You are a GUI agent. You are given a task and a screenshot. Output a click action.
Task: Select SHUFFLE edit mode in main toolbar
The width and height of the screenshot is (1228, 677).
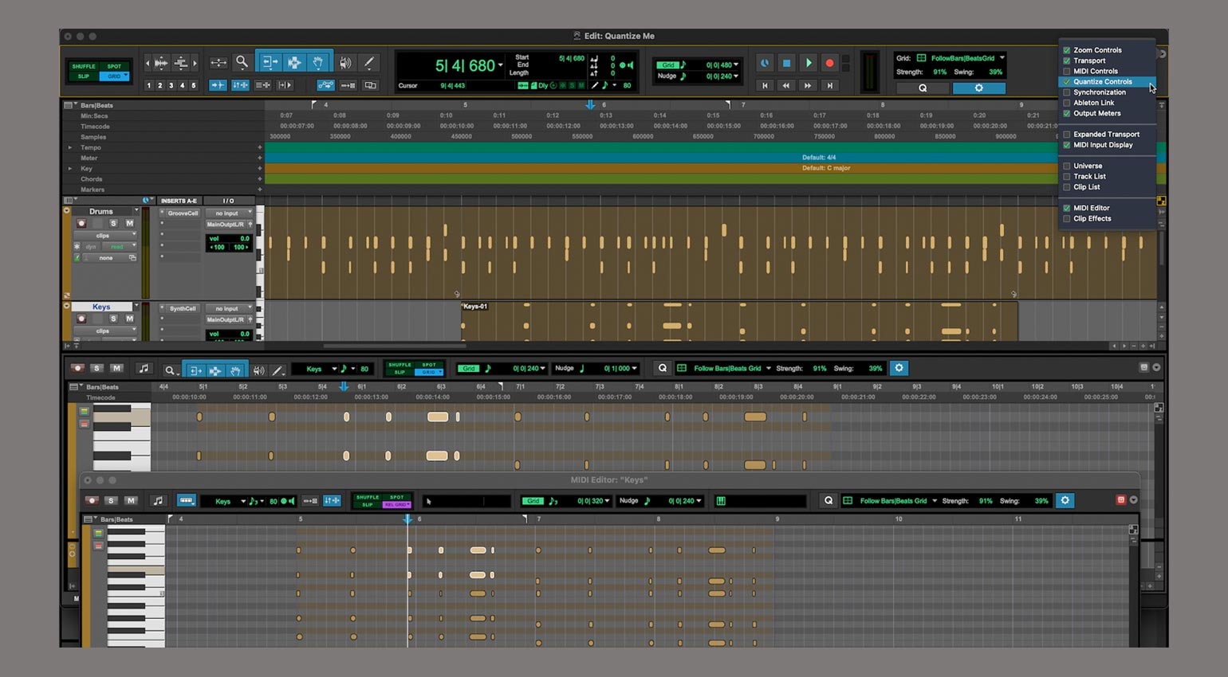tap(84, 66)
